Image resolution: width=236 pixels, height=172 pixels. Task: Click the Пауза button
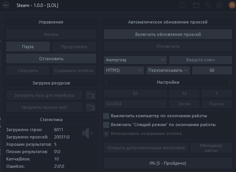[x=28, y=47]
